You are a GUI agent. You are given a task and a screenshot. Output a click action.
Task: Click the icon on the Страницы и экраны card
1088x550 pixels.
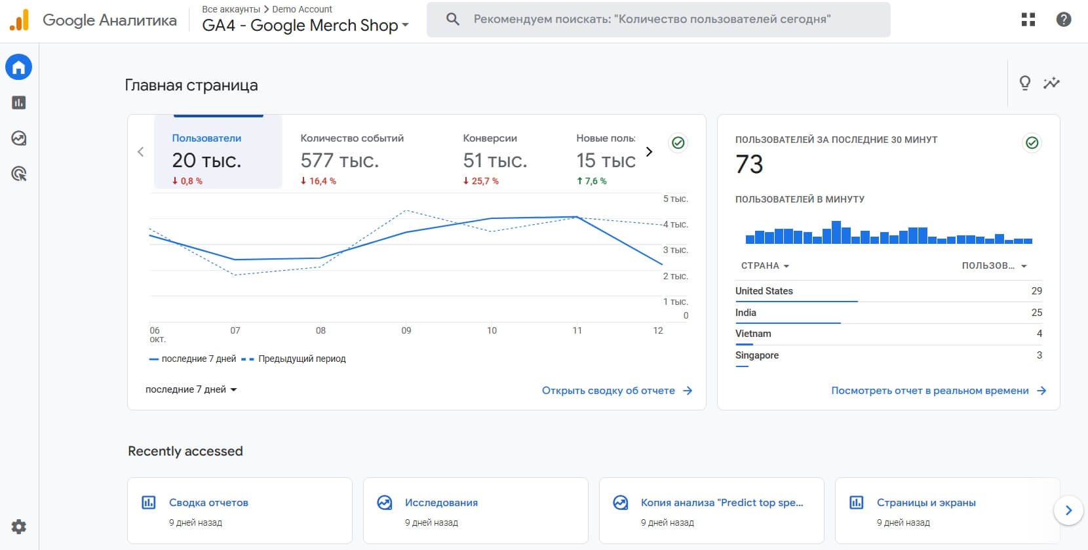coord(857,503)
